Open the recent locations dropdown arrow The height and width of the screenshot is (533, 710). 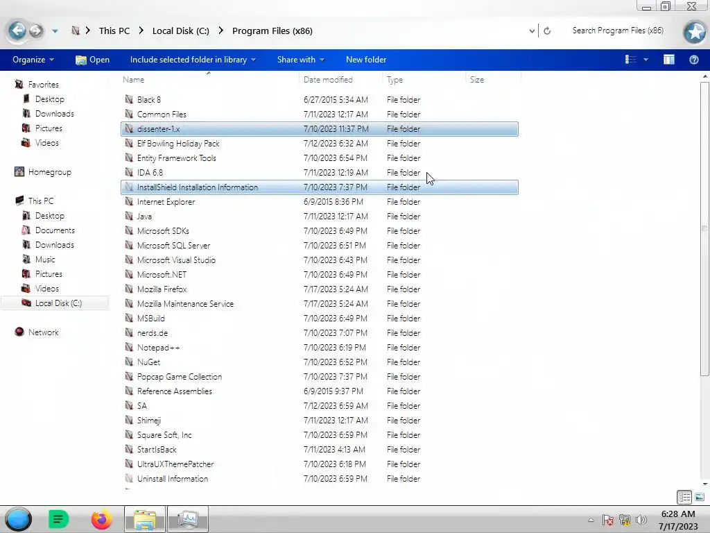[55, 31]
